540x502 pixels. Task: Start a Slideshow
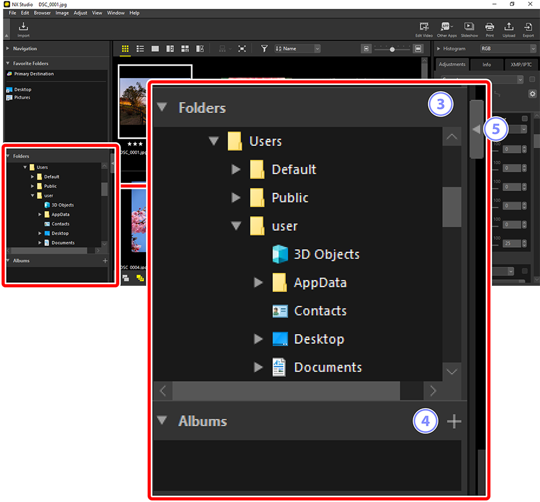tap(469, 29)
